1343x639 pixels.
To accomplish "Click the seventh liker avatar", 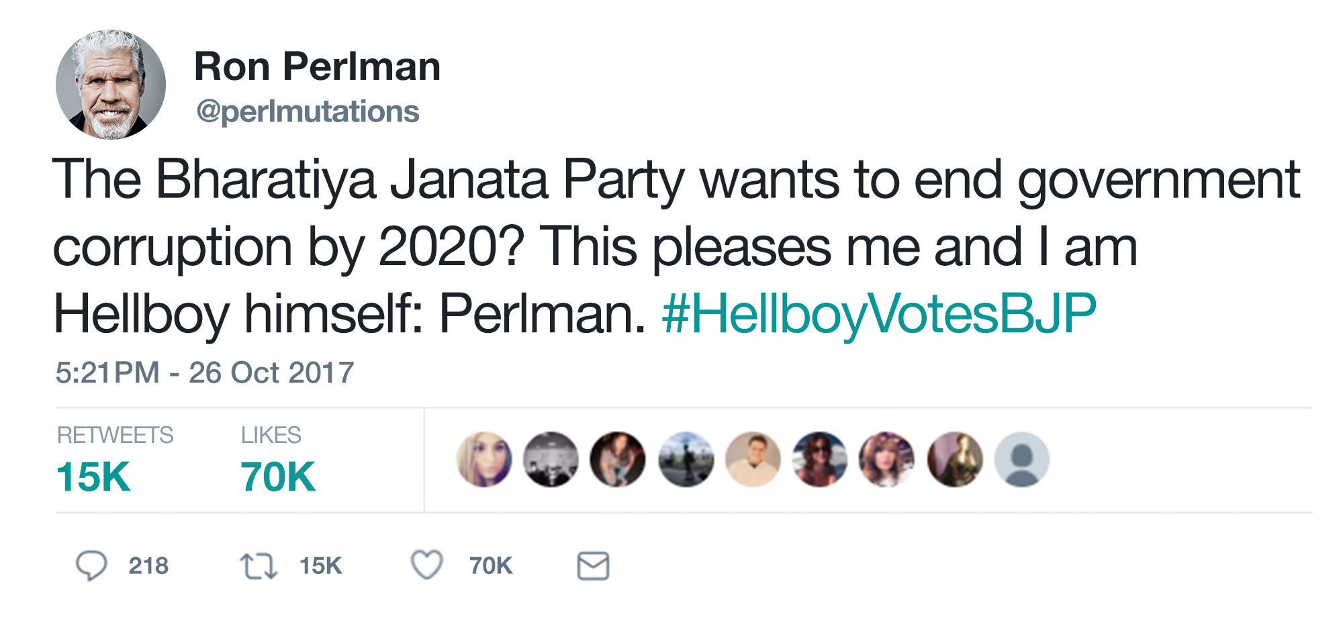I will [887, 460].
